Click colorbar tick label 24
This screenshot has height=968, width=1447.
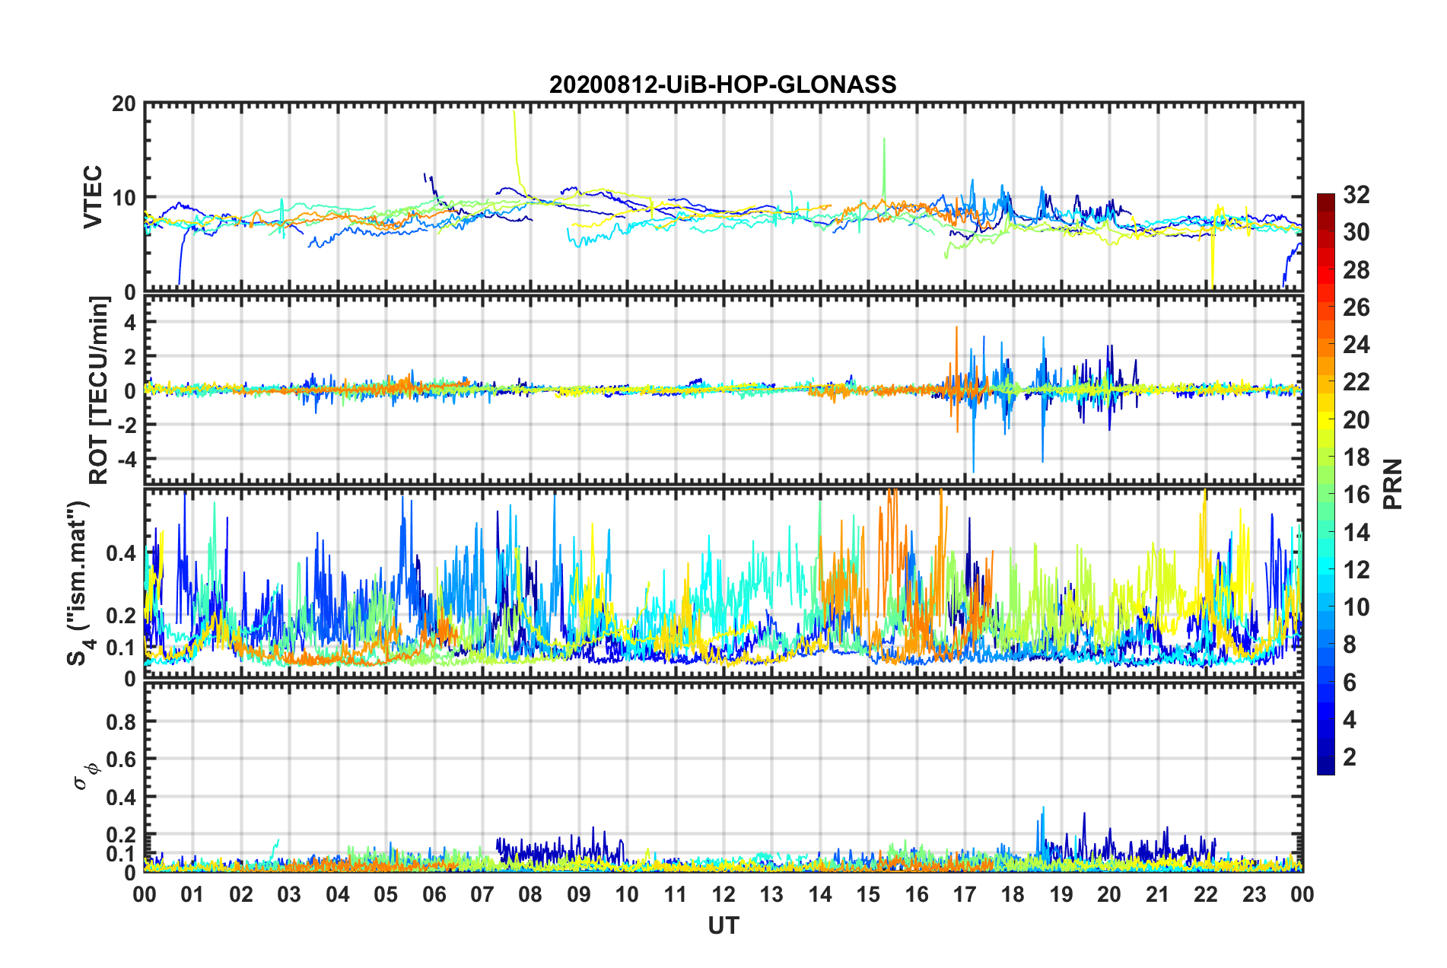click(1356, 345)
